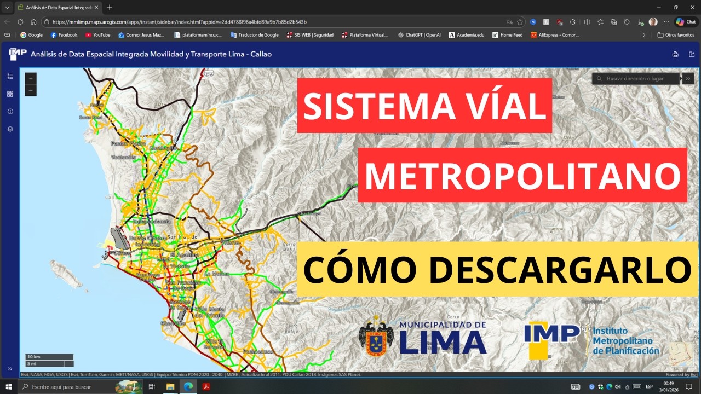
Task: Reload the current page
Action: coord(20,22)
